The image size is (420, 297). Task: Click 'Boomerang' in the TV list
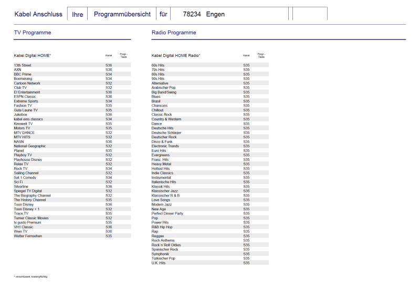[72, 79]
